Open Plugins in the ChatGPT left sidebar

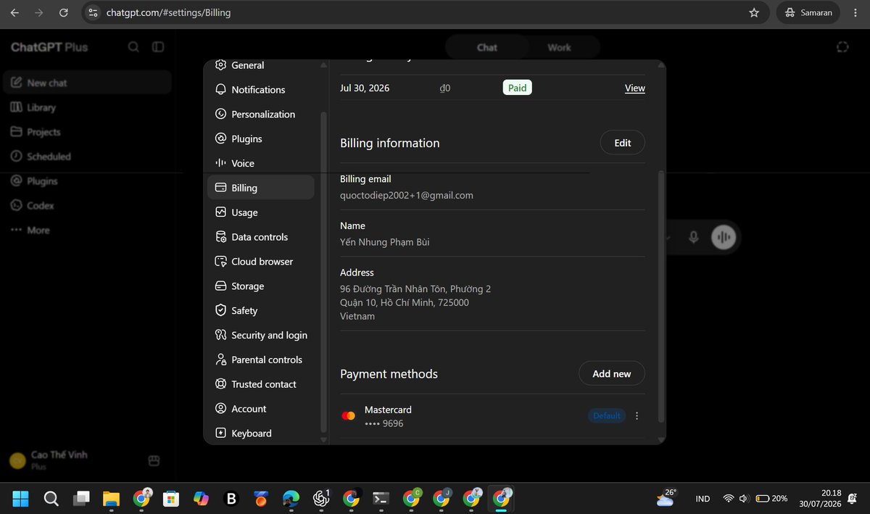pos(87,181)
